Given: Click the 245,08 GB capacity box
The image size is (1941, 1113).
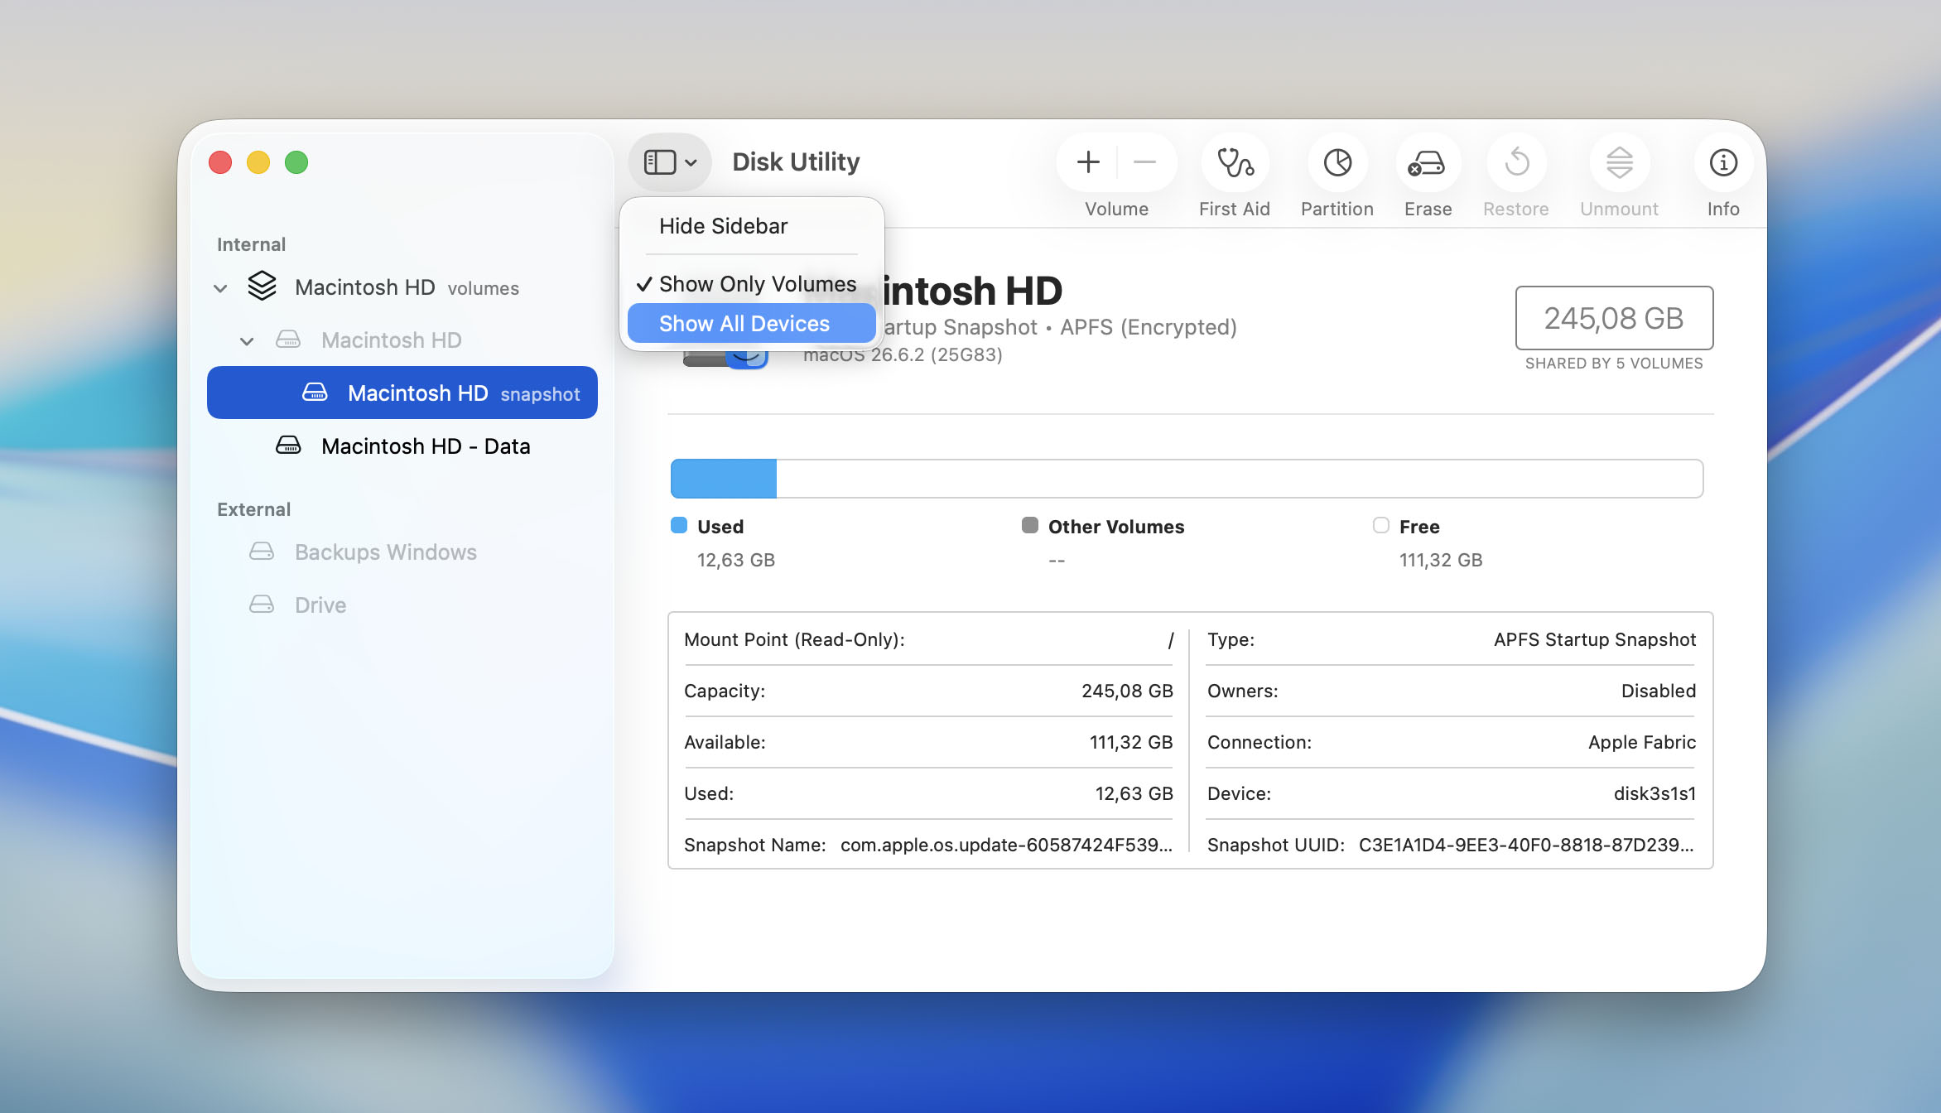Looking at the screenshot, I should click(1614, 318).
